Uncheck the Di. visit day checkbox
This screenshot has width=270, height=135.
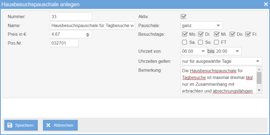pyautogui.click(x=201, y=34)
